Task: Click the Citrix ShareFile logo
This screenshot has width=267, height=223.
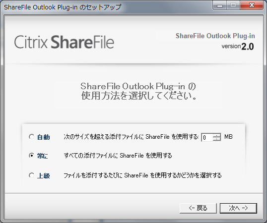Action: [64, 42]
